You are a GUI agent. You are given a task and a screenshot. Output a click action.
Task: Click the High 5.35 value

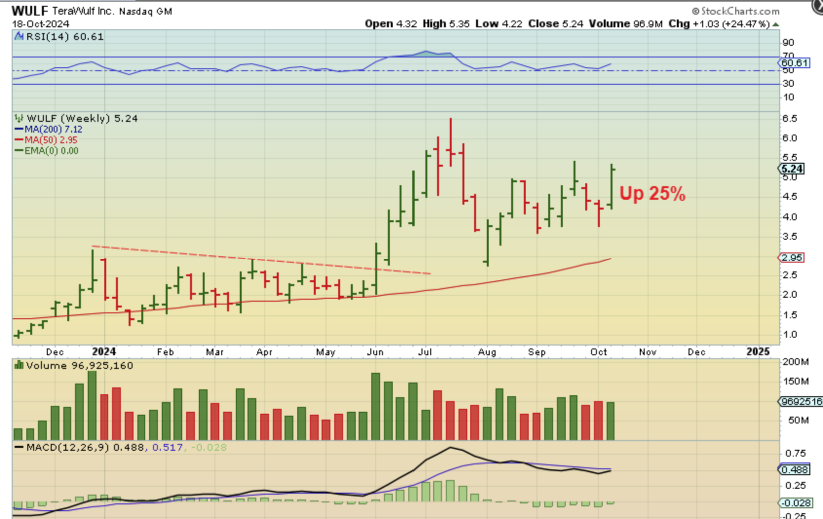click(x=446, y=24)
